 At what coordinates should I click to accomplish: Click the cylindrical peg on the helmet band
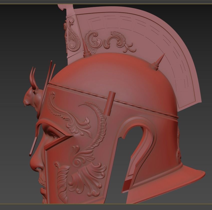[110, 104]
